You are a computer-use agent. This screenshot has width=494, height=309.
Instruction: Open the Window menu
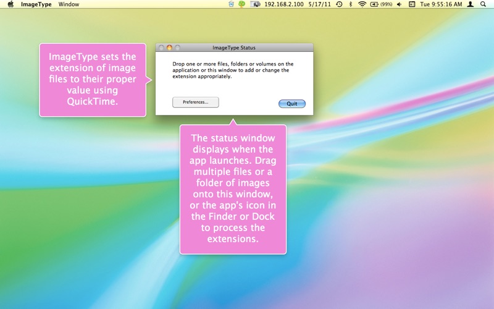click(x=69, y=4)
